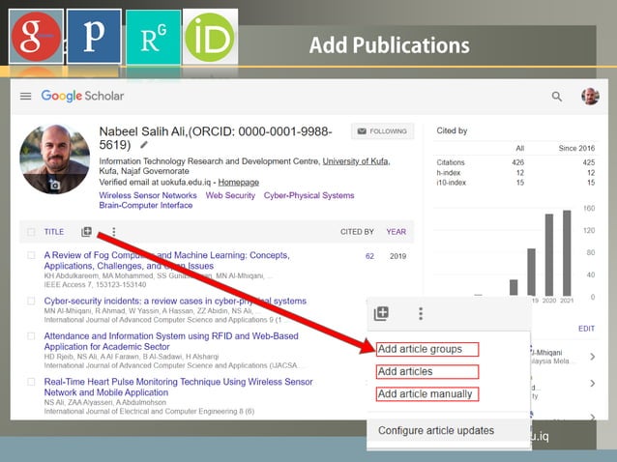This screenshot has height=462, width=617.
Task: Toggle the select-all checkbox next to TITLE
Action: 31,232
